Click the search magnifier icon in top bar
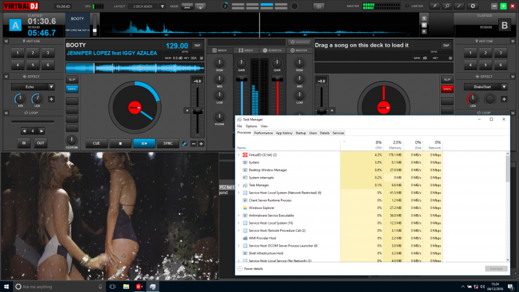Screen dimensions: 519x292 pos(447,6)
